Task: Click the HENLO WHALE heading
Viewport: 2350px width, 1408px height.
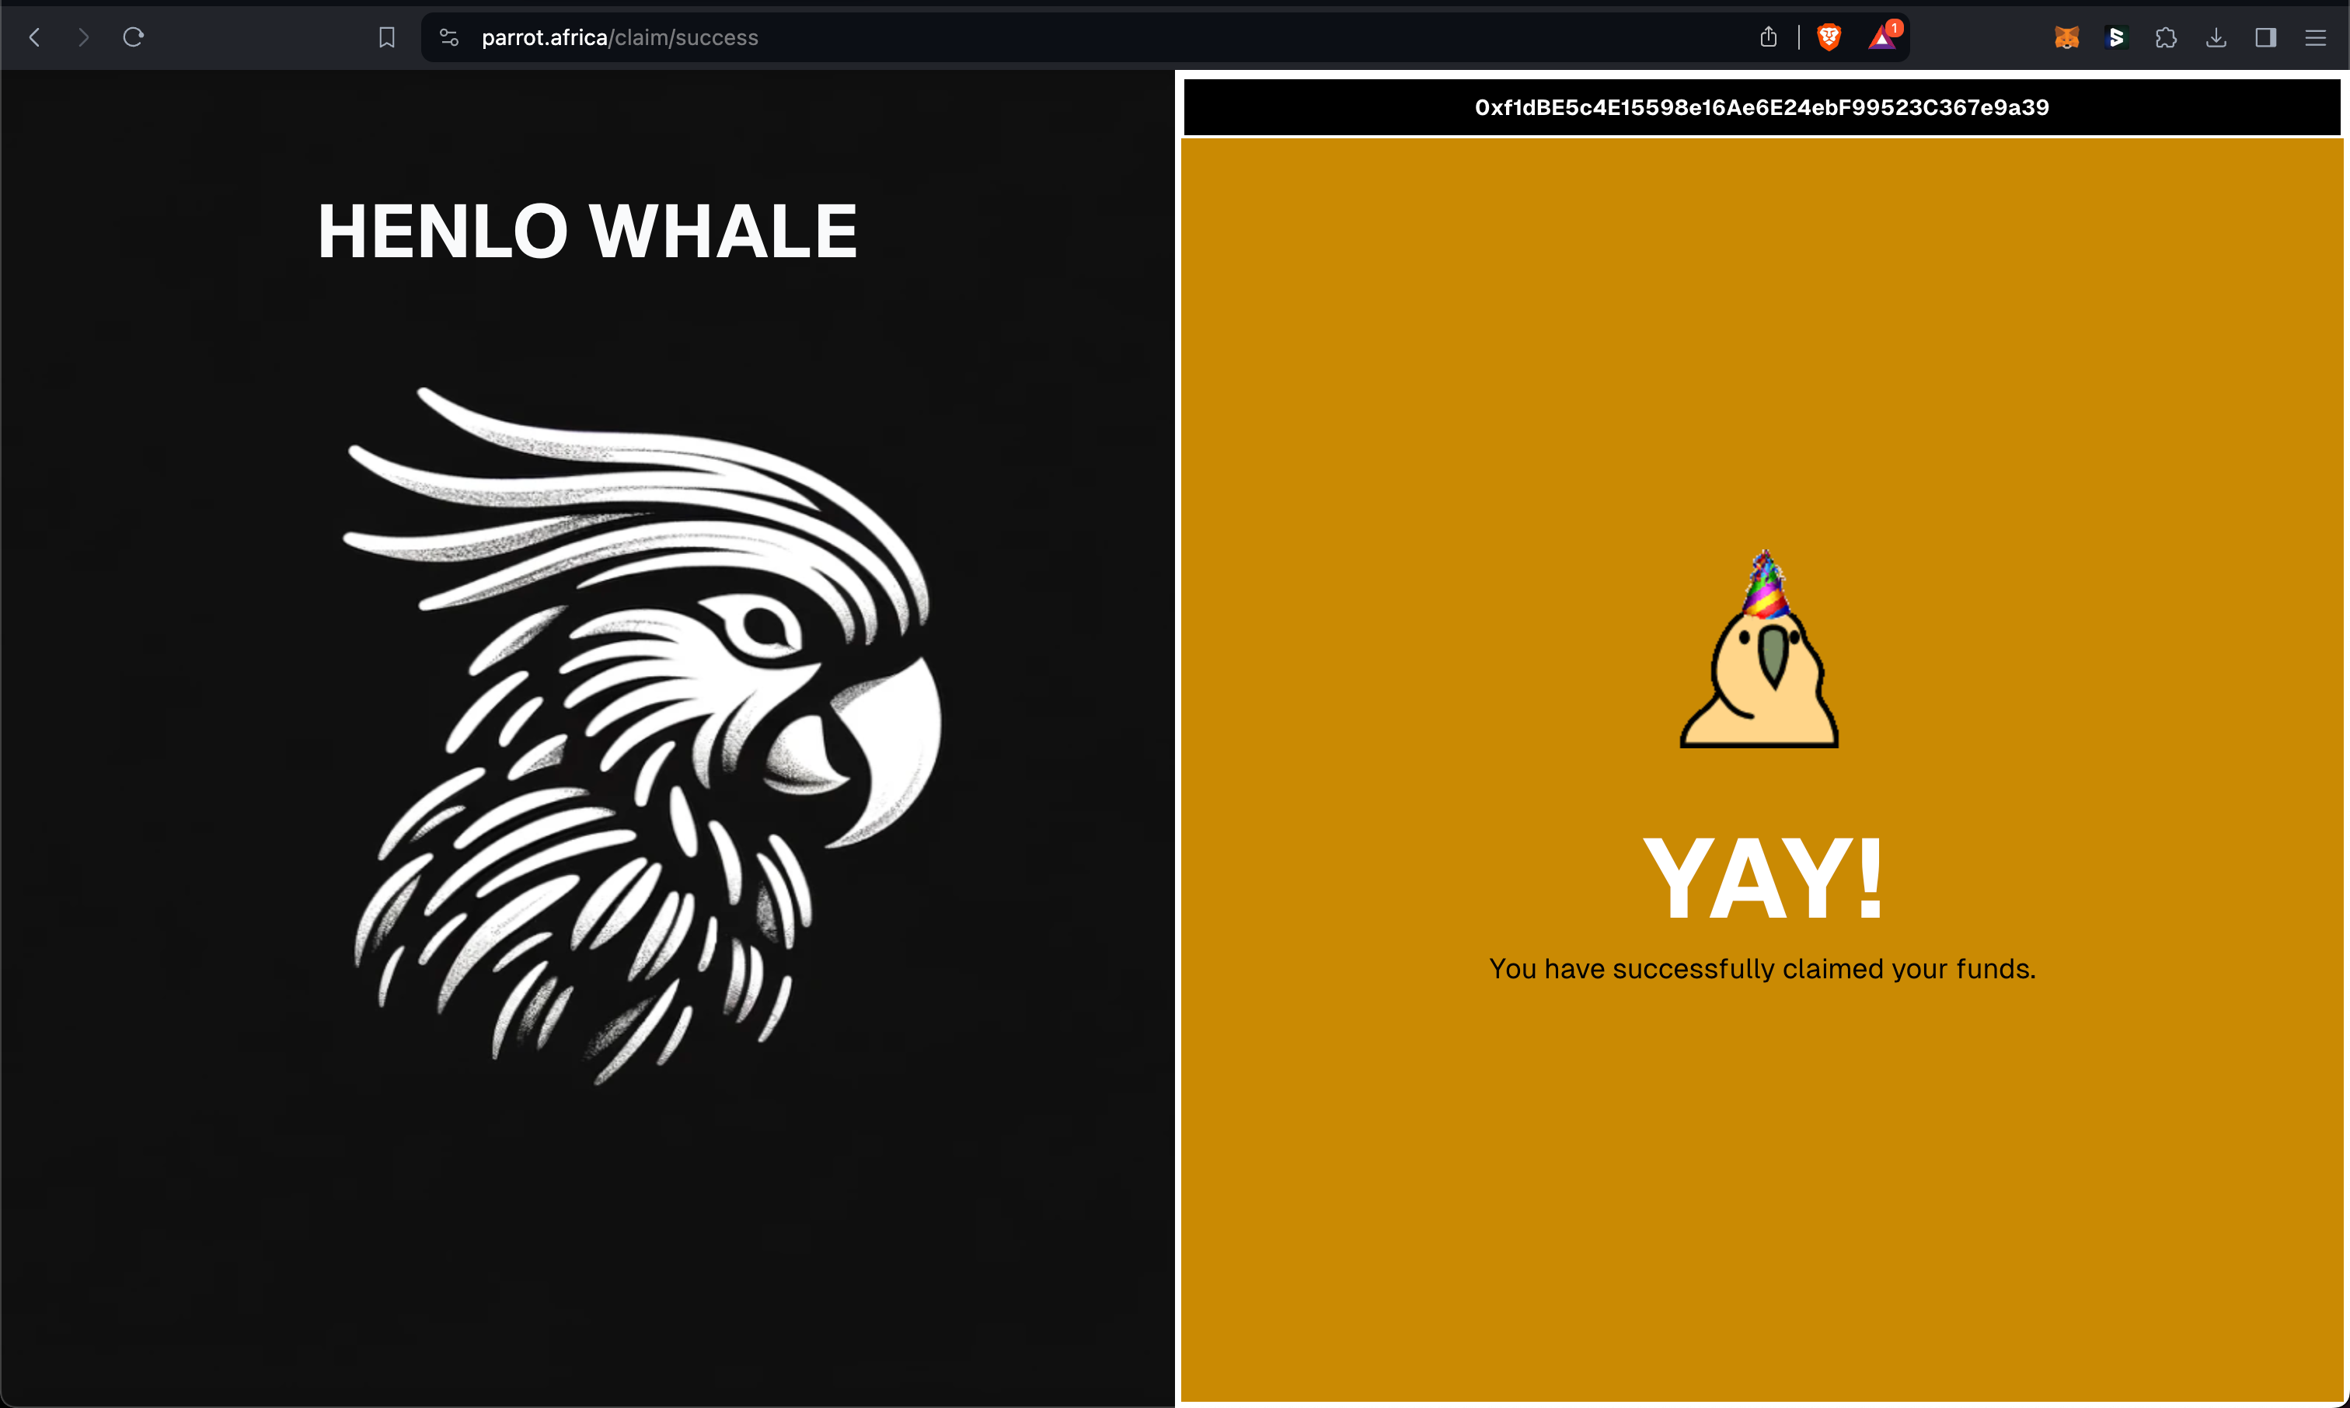Action: 587,231
